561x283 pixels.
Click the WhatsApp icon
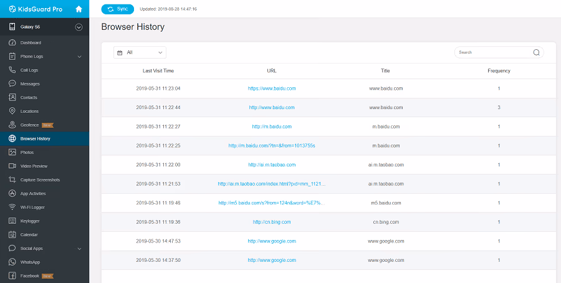click(x=12, y=262)
